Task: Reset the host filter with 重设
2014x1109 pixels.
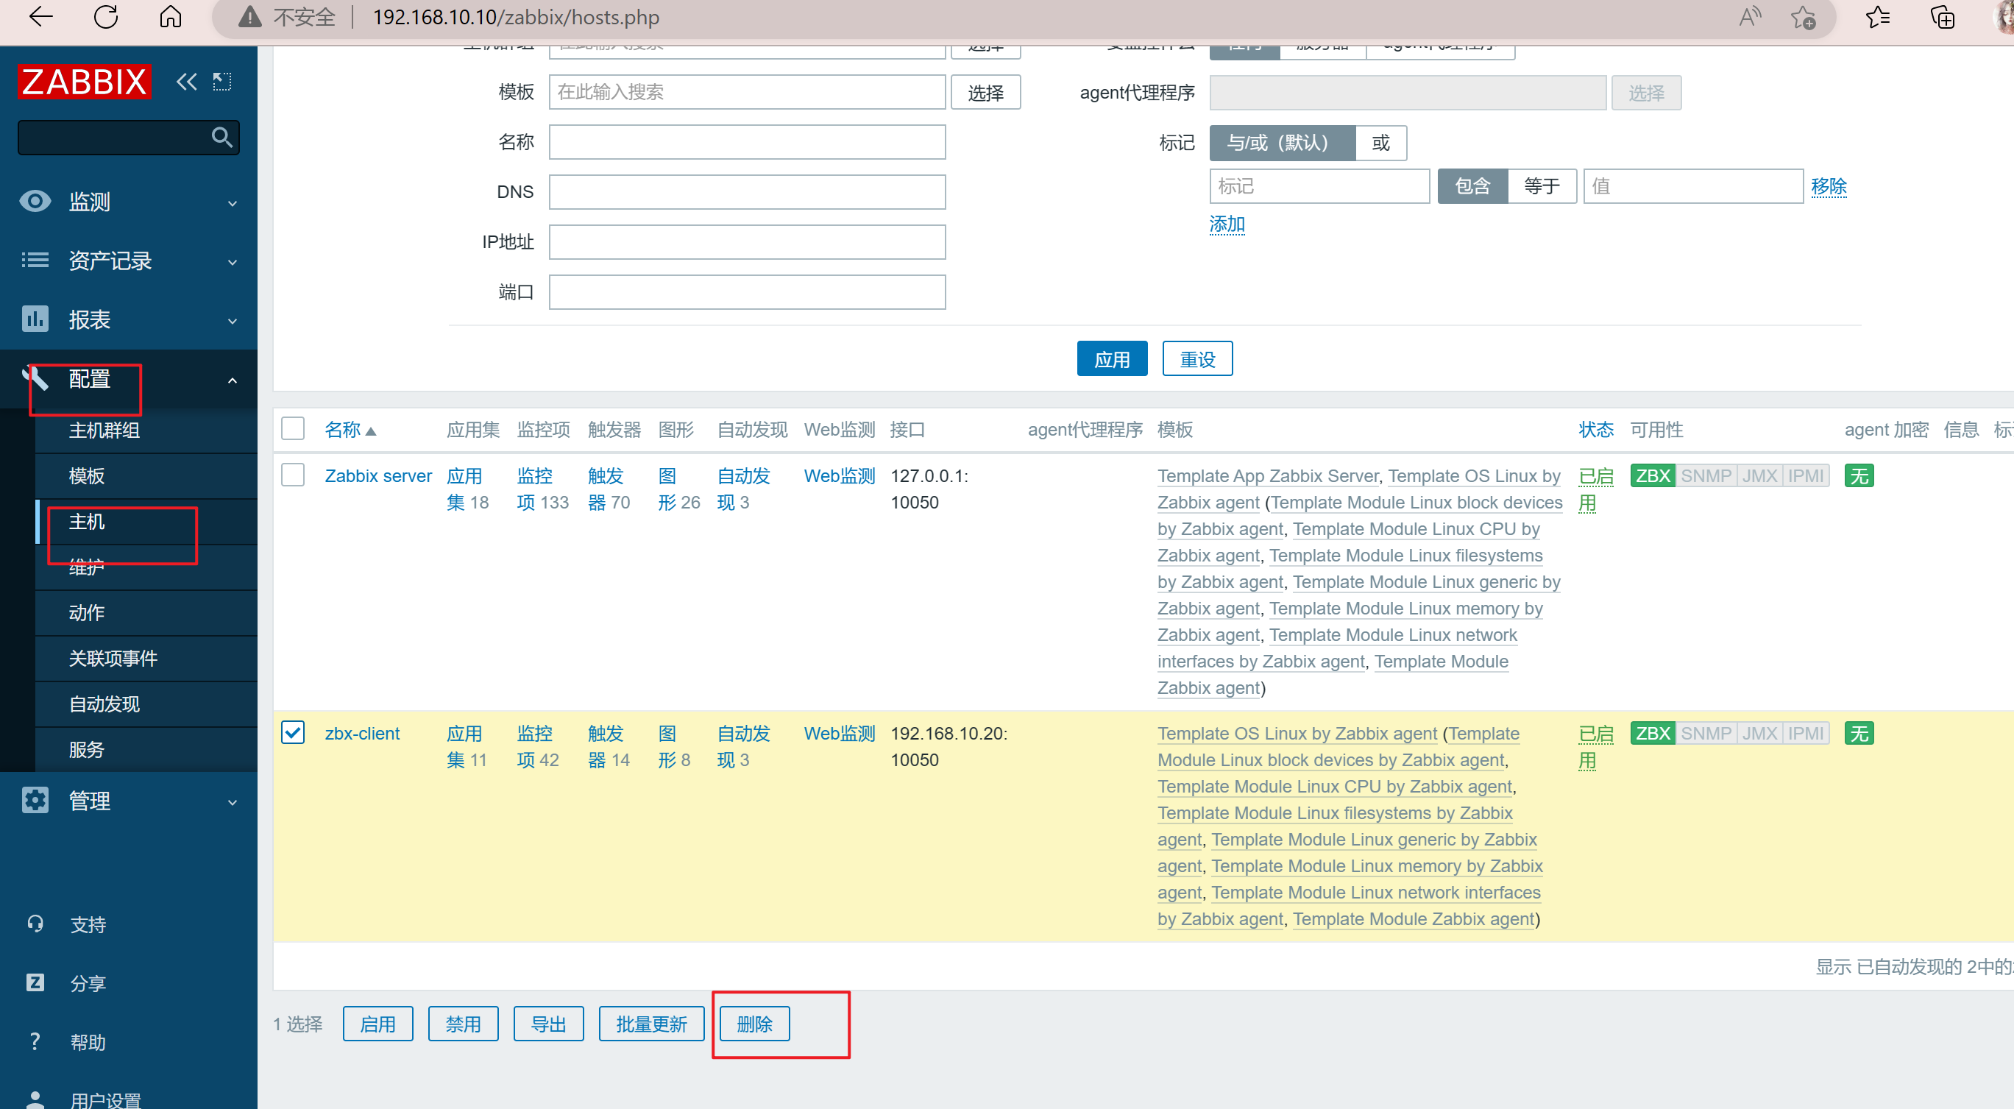Action: click(1197, 359)
